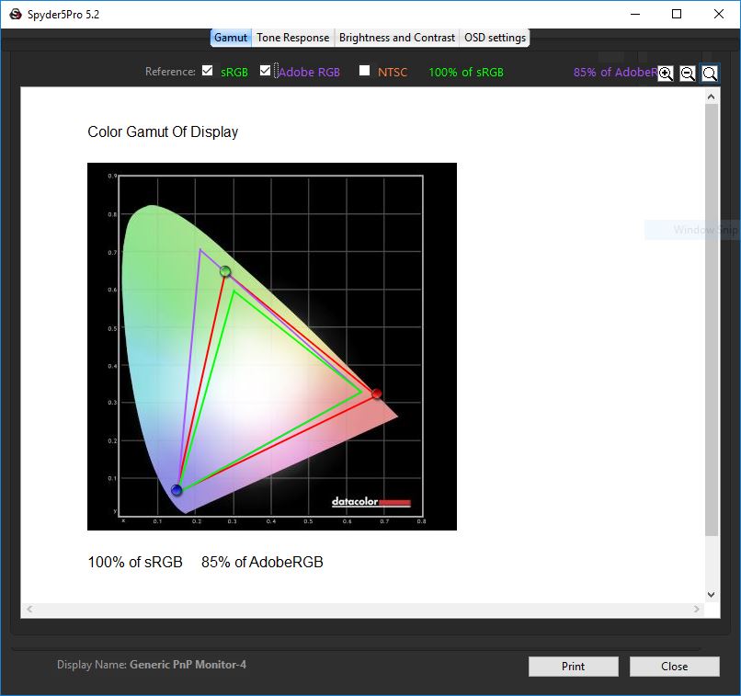Click the horizontal scrollbar right arrow
Screen dimensions: 741x696
click(x=697, y=609)
